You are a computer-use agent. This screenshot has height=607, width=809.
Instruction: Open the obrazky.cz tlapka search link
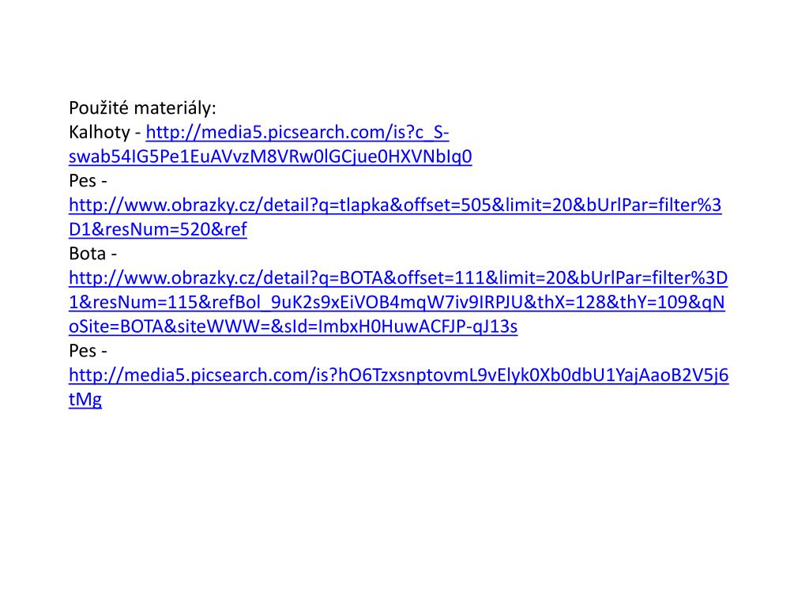(x=395, y=205)
